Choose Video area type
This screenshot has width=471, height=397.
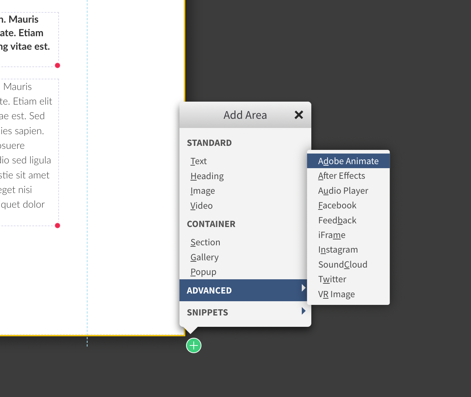tap(201, 206)
